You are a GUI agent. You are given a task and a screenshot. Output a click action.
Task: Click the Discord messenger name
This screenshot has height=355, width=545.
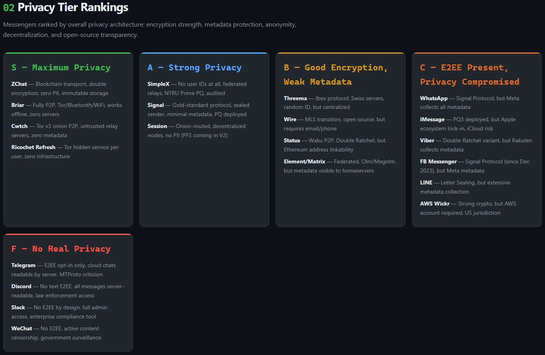coord(21,287)
